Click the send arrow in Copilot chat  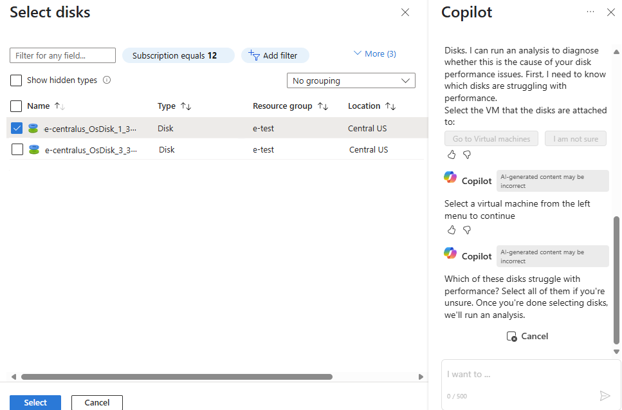(604, 396)
